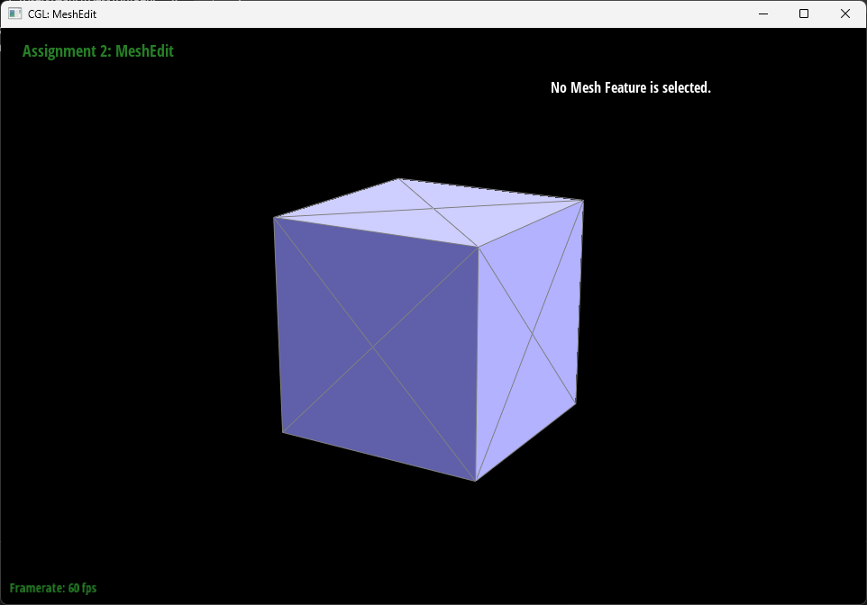Select the center vertex of the front face
Screen dimensions: 867x605
[373, 347]
